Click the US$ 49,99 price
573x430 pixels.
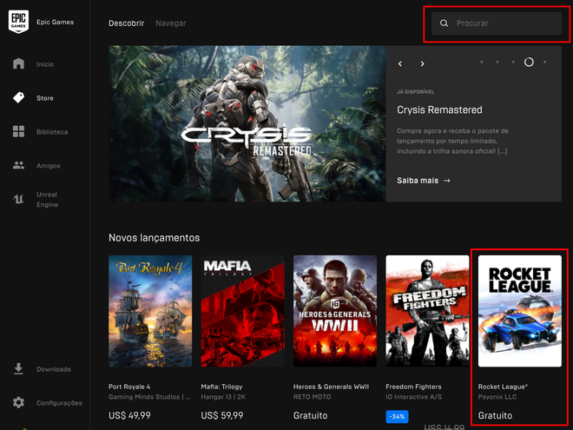[129, 416]
